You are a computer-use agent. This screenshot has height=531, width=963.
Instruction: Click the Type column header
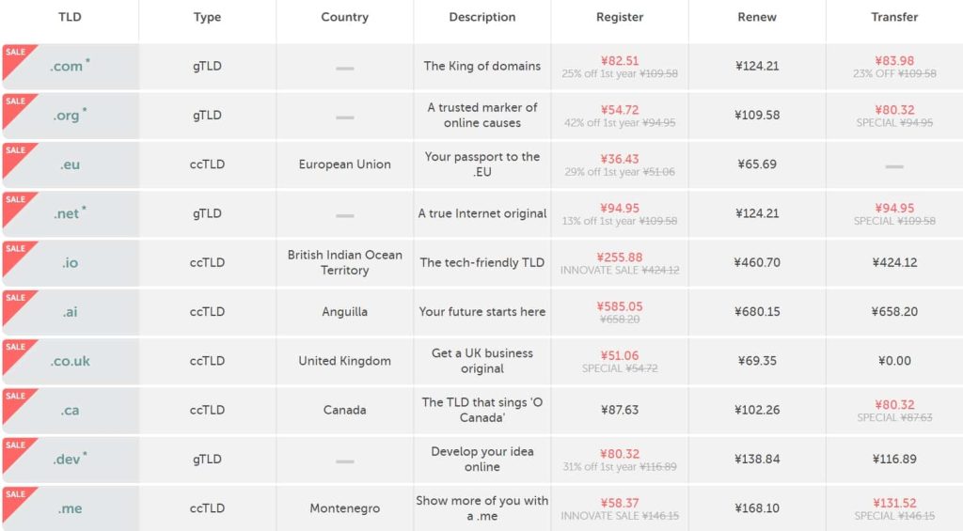(207, 17)
